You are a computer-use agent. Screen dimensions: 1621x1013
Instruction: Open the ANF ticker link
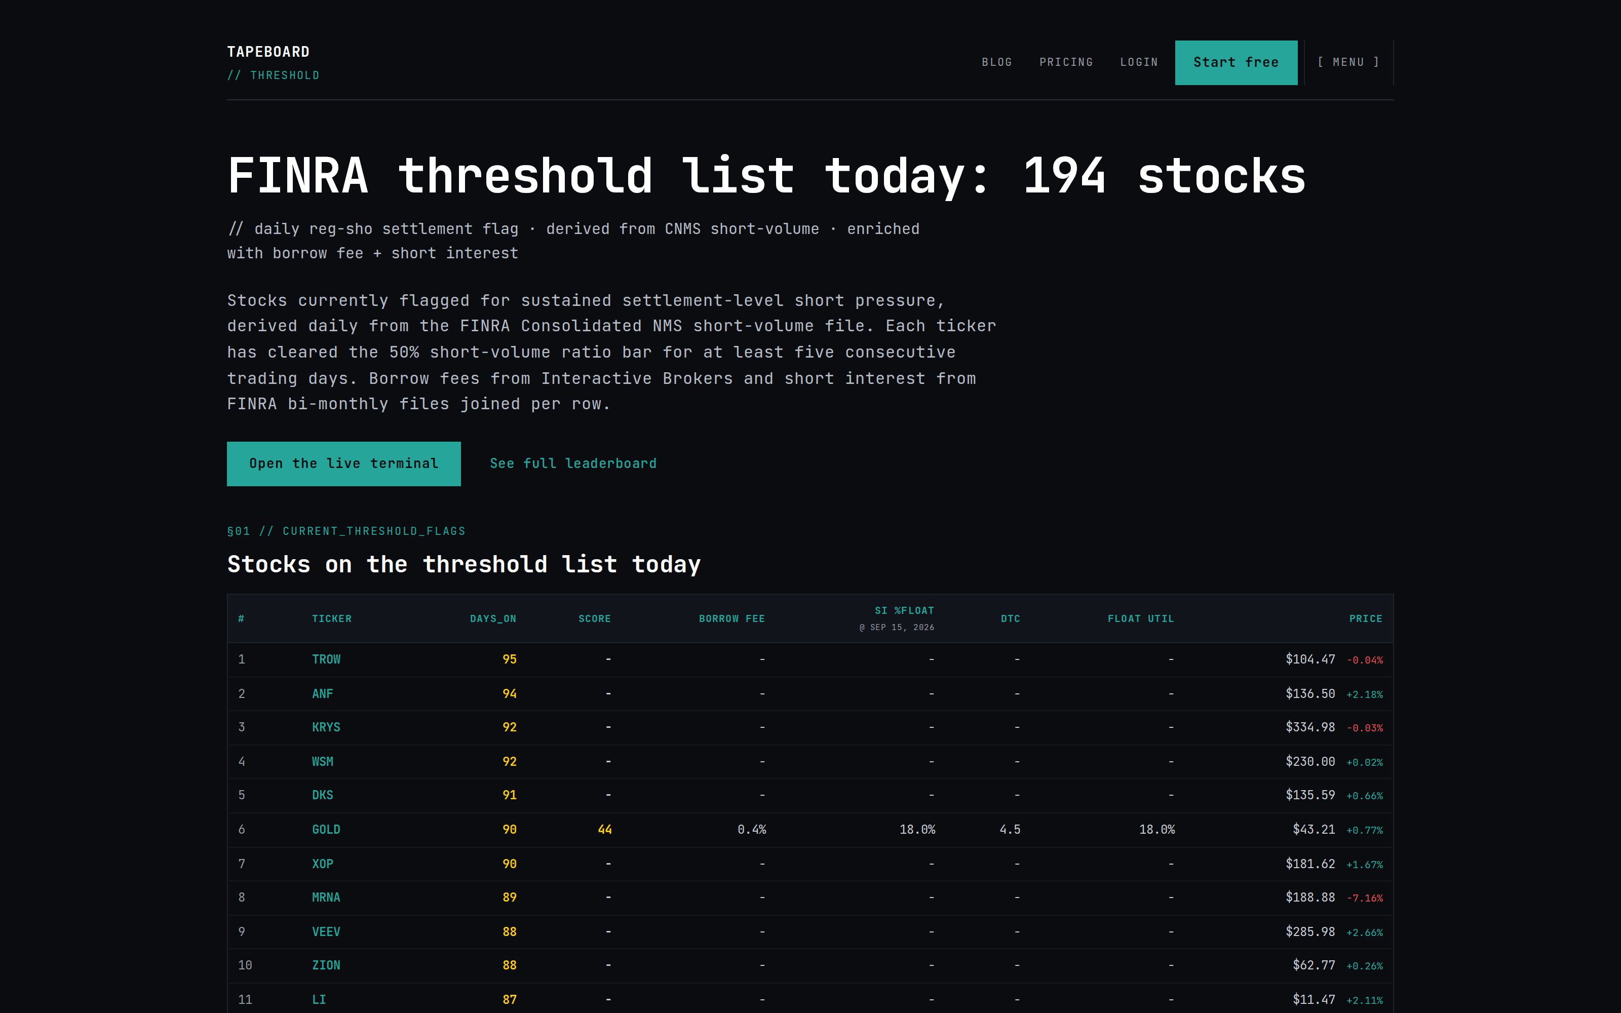point(322,693)
